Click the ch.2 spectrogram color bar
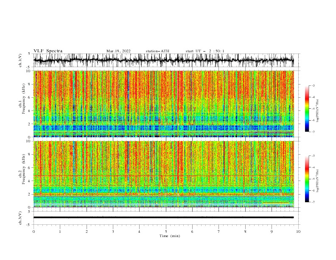 (x=307, y=179)
